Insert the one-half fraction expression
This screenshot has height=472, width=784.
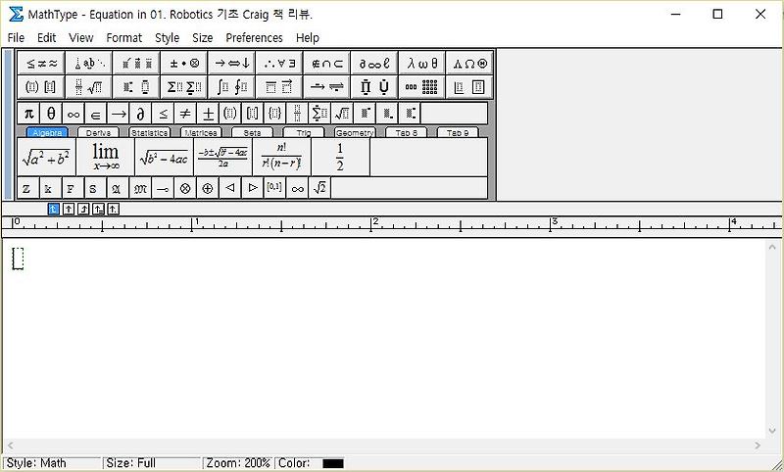pyautogui.click(x=340, y=158)
